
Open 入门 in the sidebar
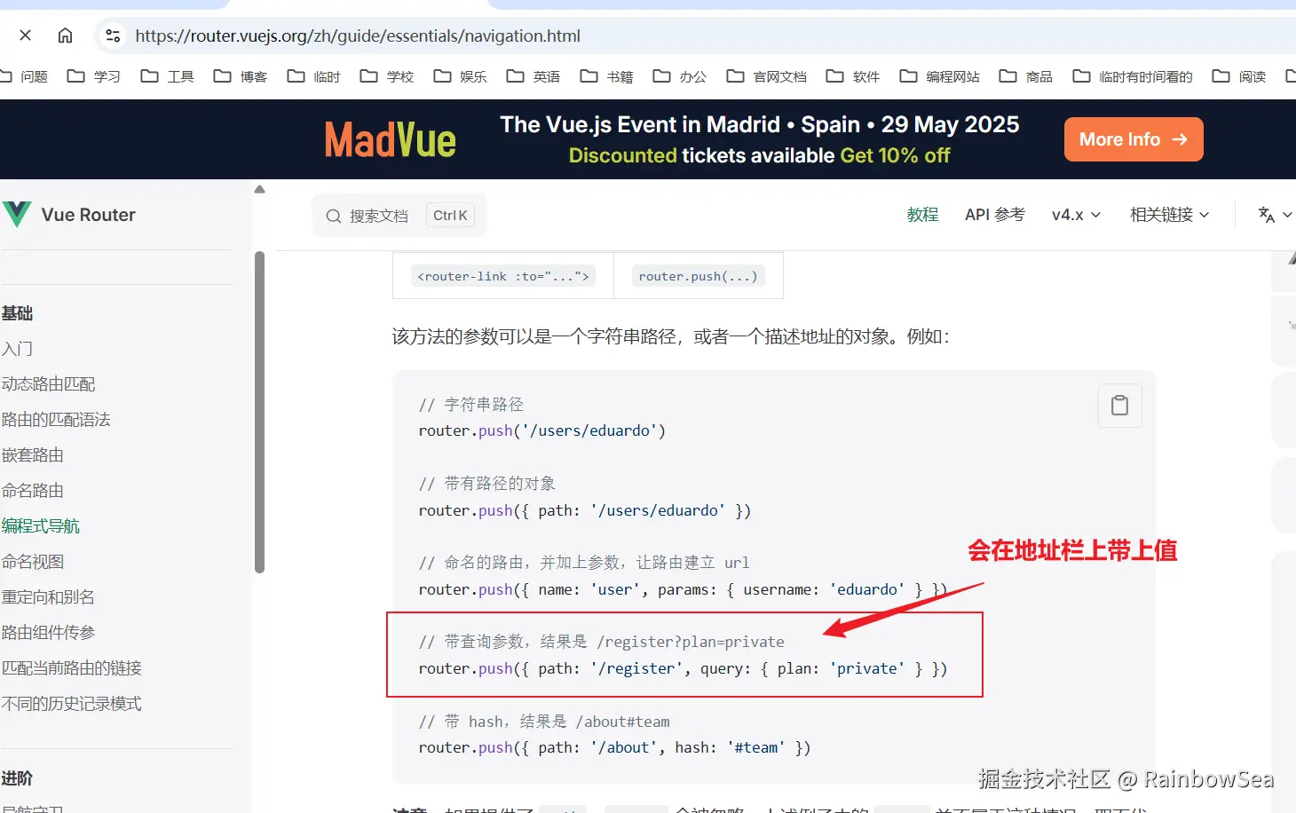(x=18, y=349)
